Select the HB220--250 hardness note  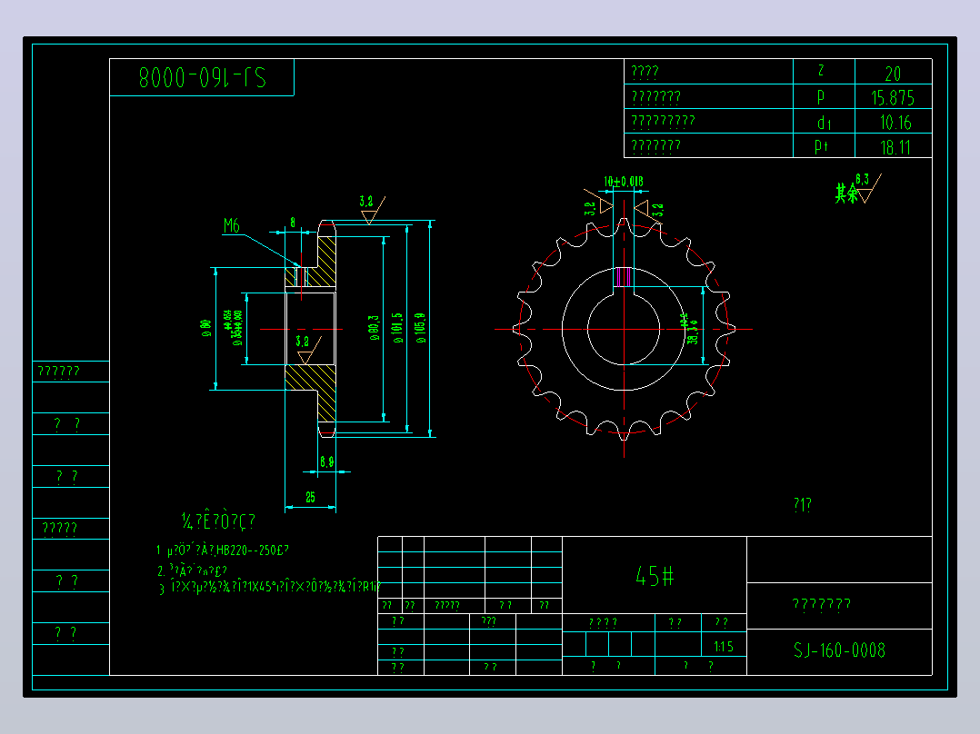223,550
